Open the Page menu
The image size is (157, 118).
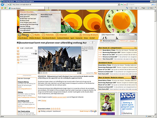143,8
